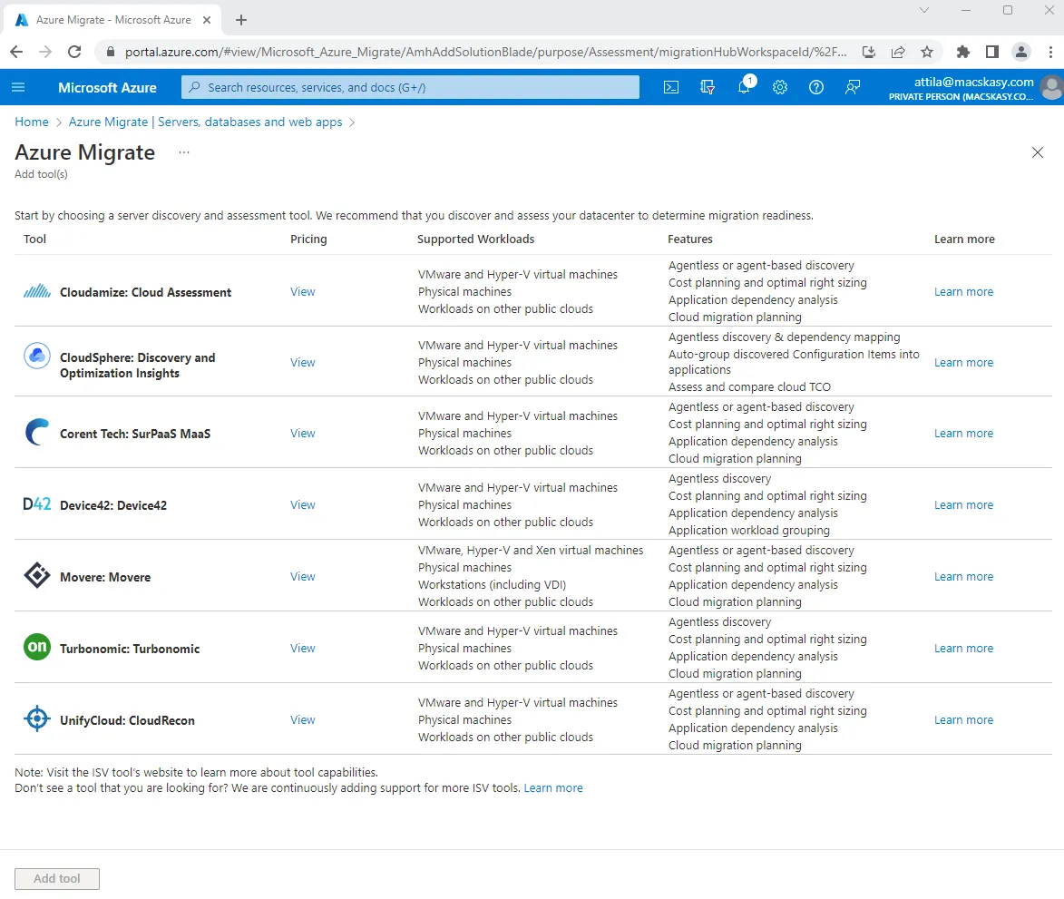Select the Corent Tech: SurPaaS MaaS name

coord(135,434)
